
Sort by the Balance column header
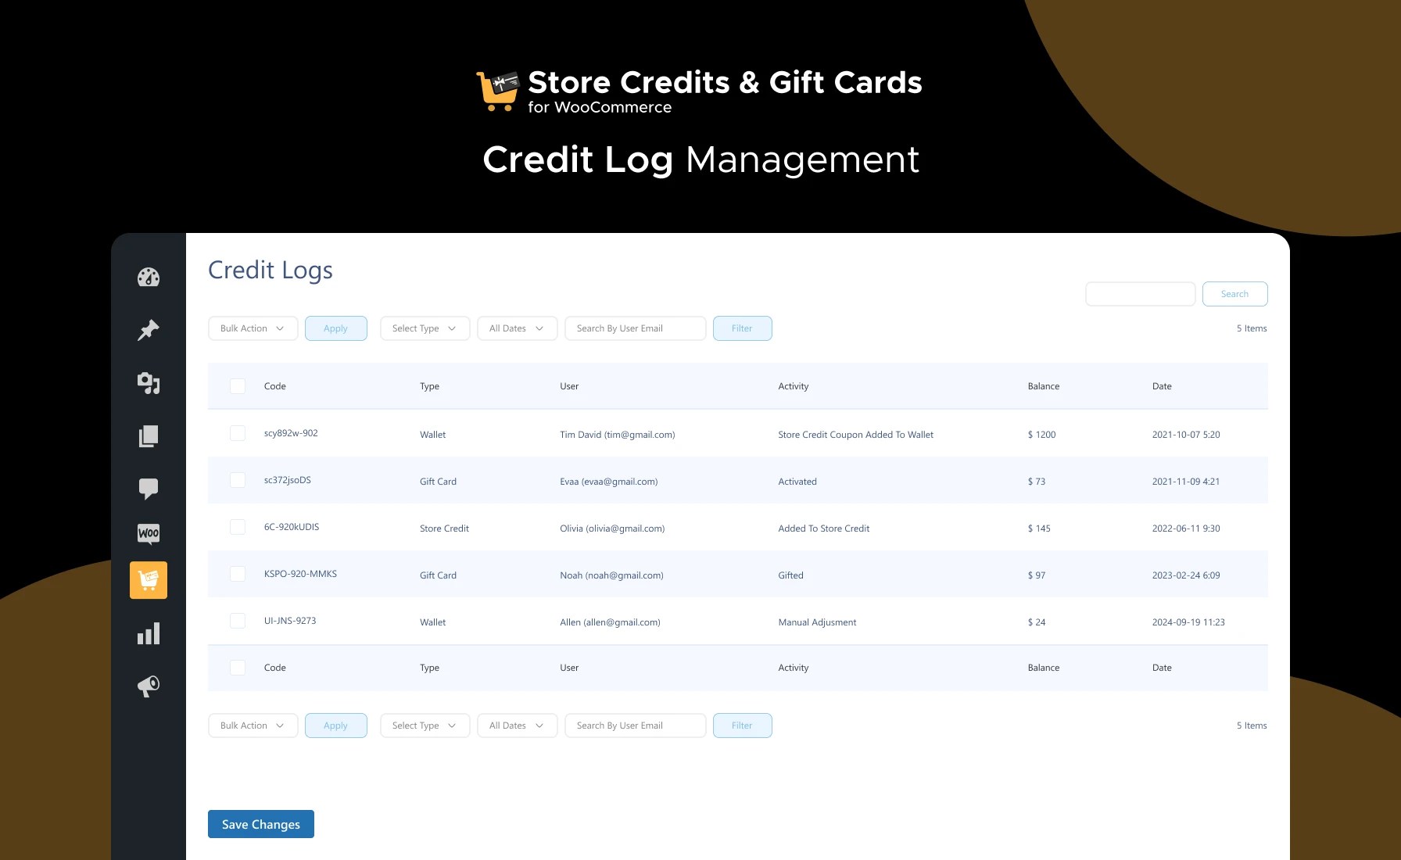tap(1043, 385)
